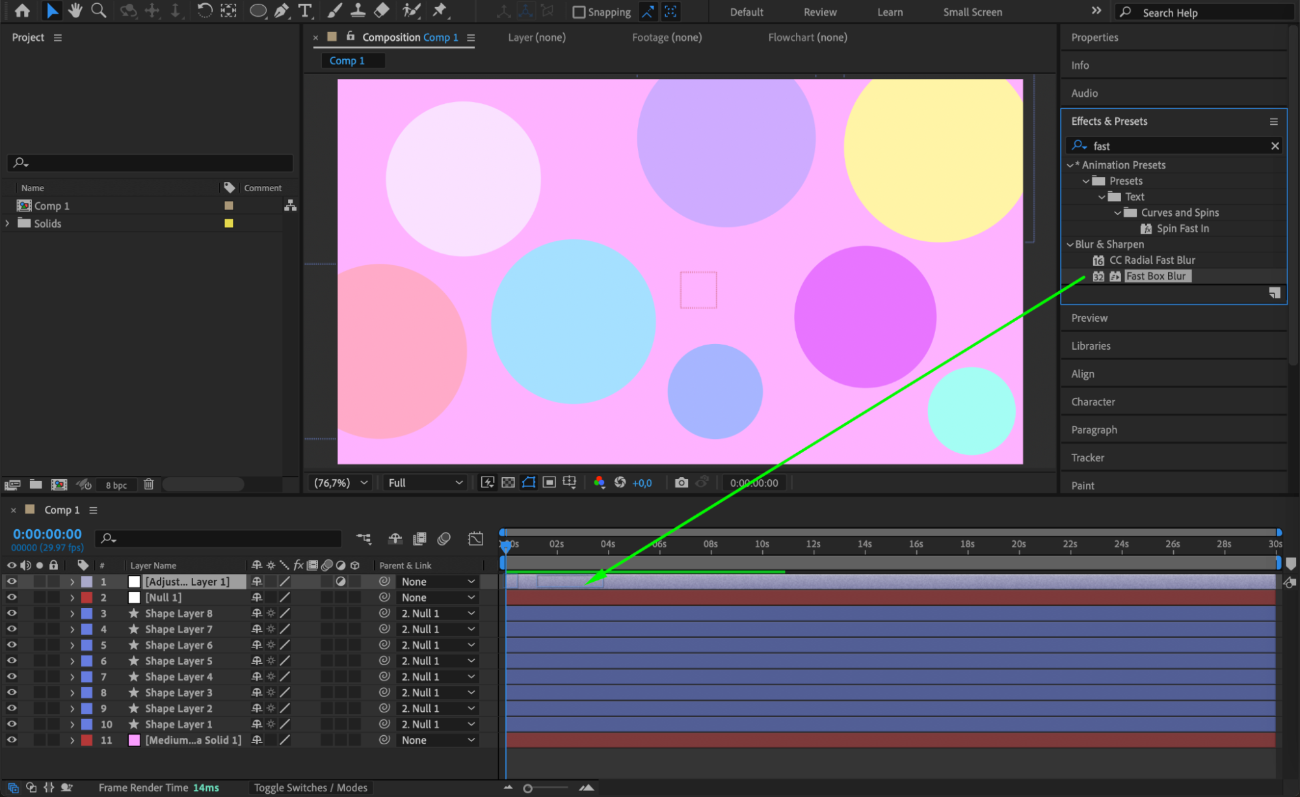This screenshot has width=1300, height=797.
Task: Click the current time 0:00:00:00 display
Action: [x=47, y=534]
